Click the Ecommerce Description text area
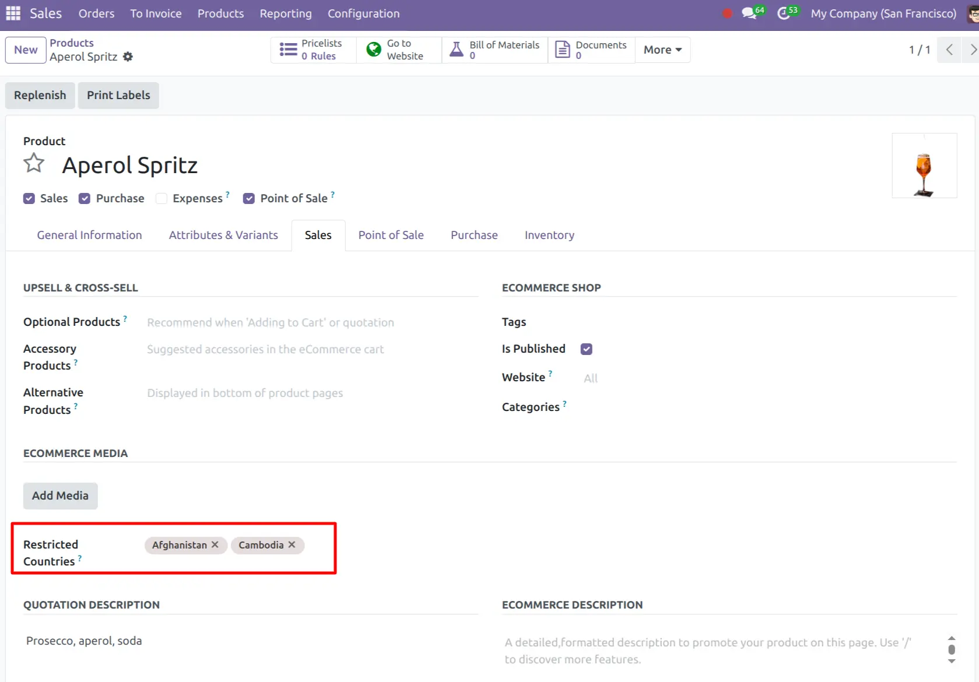This screenshot has height=682, width=979. [723, 651]
